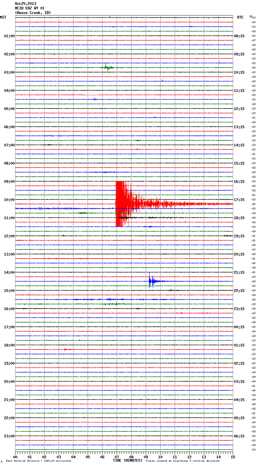
Task: Click the location label "(Moose Creek, ID)"
Action: 33,13
